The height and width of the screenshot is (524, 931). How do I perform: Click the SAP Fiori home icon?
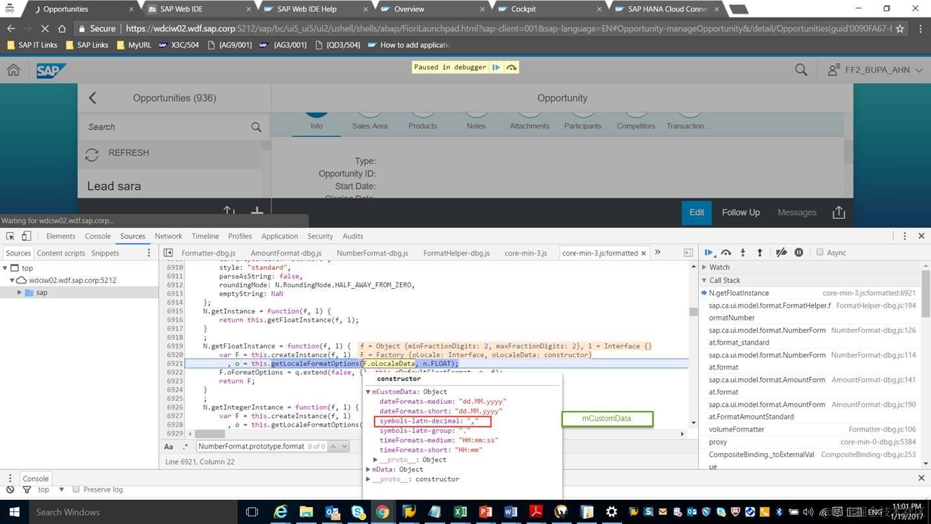click(x=14, y=70)
